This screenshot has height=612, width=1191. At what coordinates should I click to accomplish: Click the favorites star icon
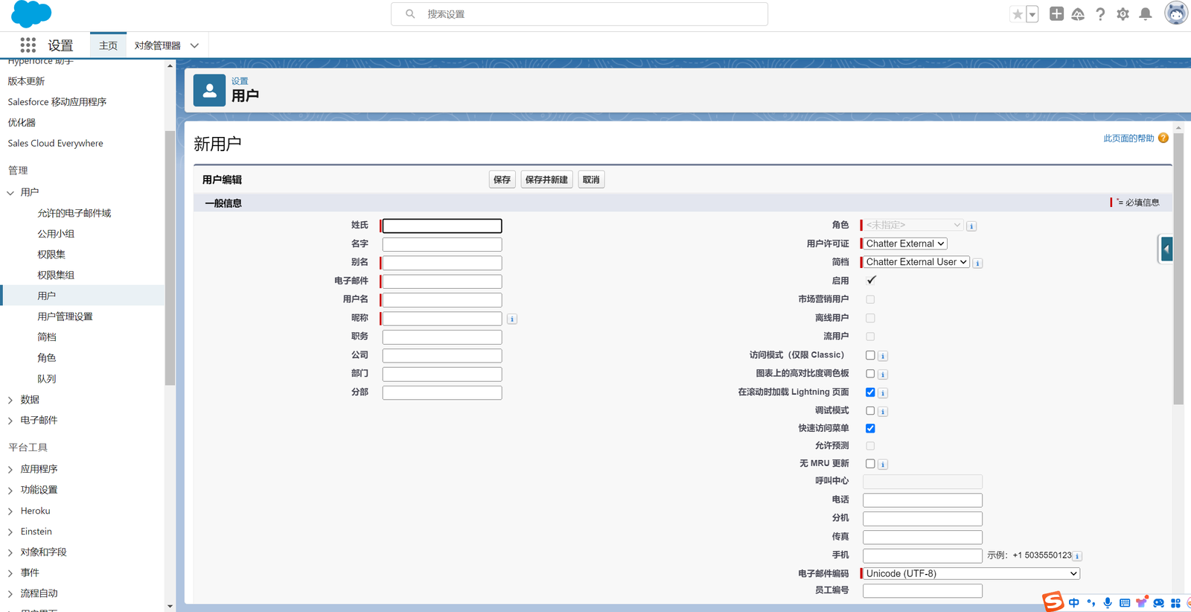pos(1017,14)
